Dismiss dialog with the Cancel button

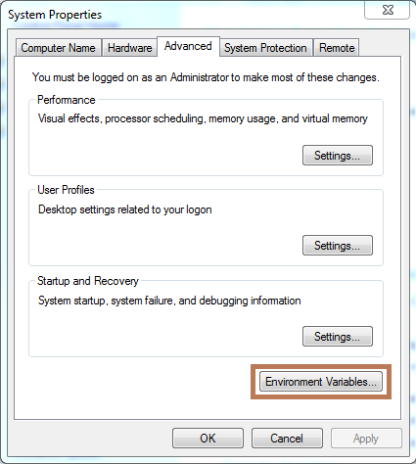coord(287,439)
